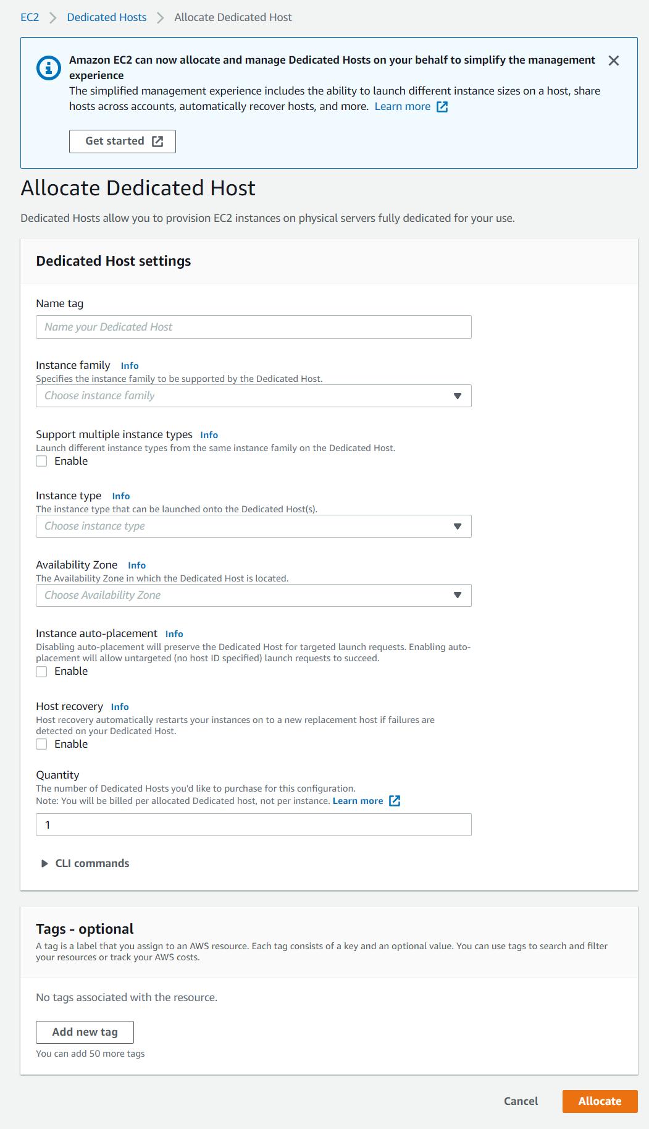Expand CLI commands section
This screenshot has width=649, height=1129.
pyautogui.click(x=85, y=863)
